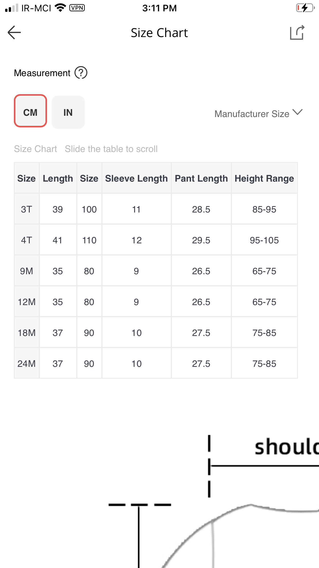Select the Height Range column header
This screenshot has height=568, width=319.
click(264, 178)
